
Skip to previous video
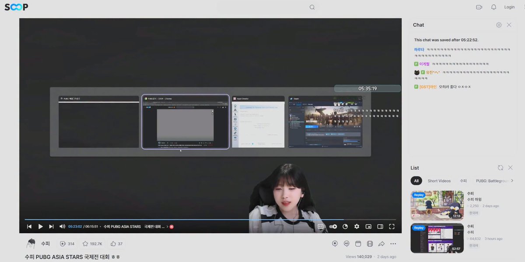[x=29, y=227]
